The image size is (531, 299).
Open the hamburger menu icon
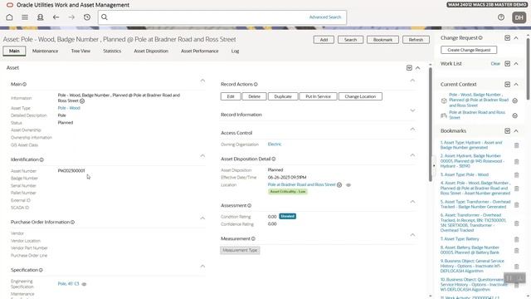(x=25, y=17)
